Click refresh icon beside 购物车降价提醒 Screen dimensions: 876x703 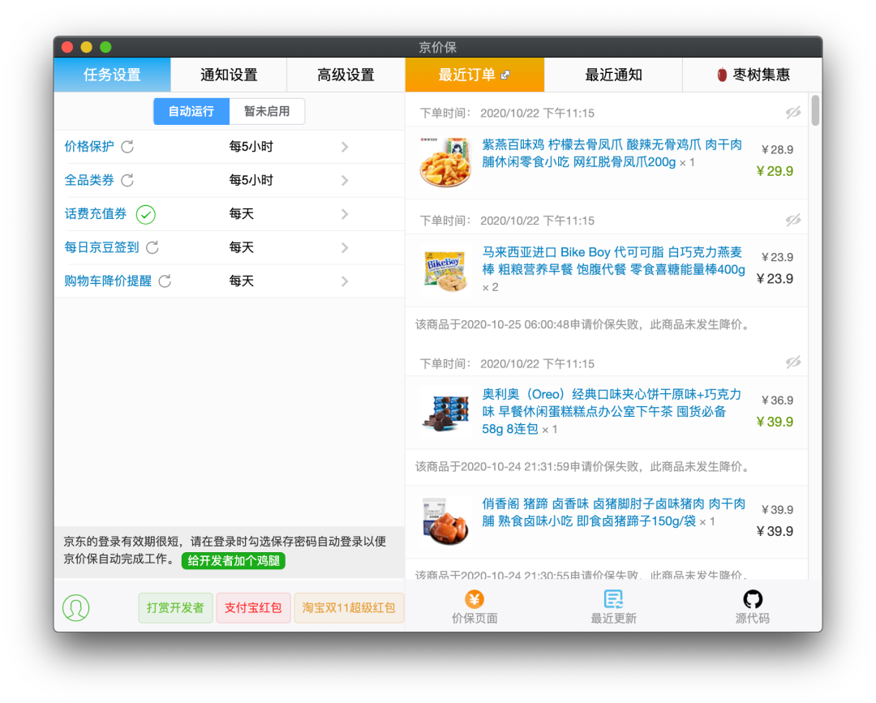[164, 281]
